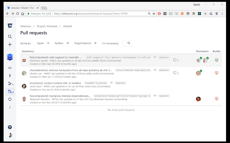Click the Opera extension icon in toolbar
Viewport: 230px width, 143px height.
(159, 14)
